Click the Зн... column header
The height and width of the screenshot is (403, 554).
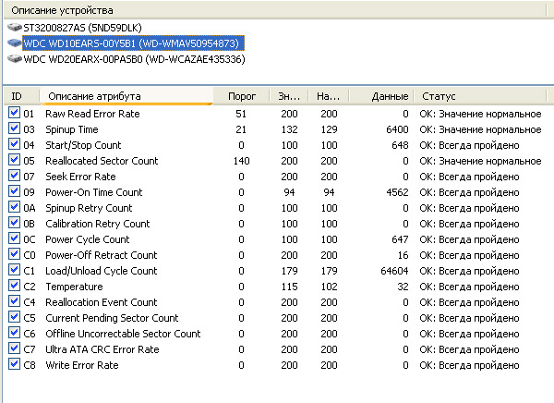(x=289, y=96)
